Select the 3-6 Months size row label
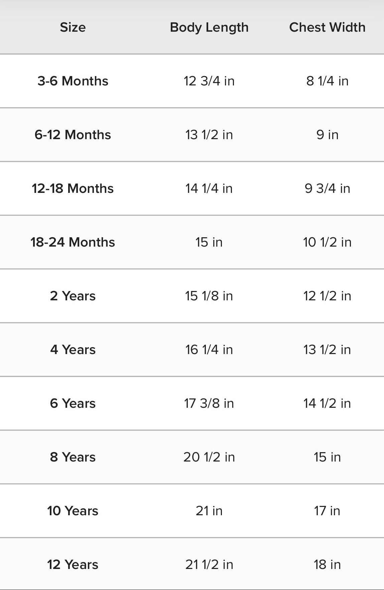Image resolution: width=384 pixels, height=590 pixels. coord(73,81)
